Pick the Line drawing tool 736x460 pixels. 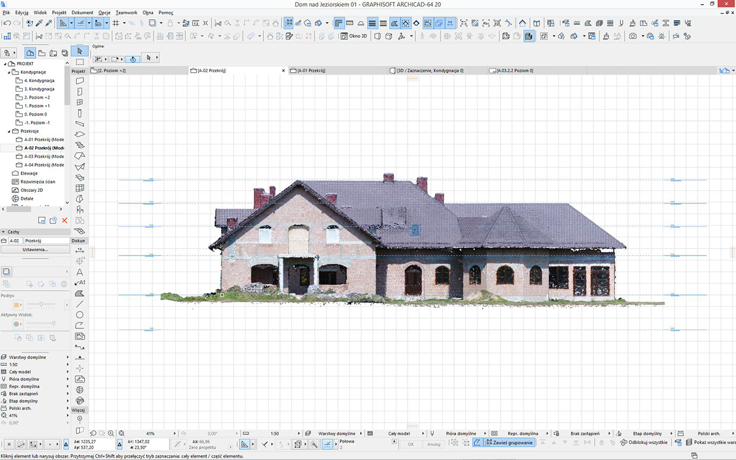click(80, 304)
